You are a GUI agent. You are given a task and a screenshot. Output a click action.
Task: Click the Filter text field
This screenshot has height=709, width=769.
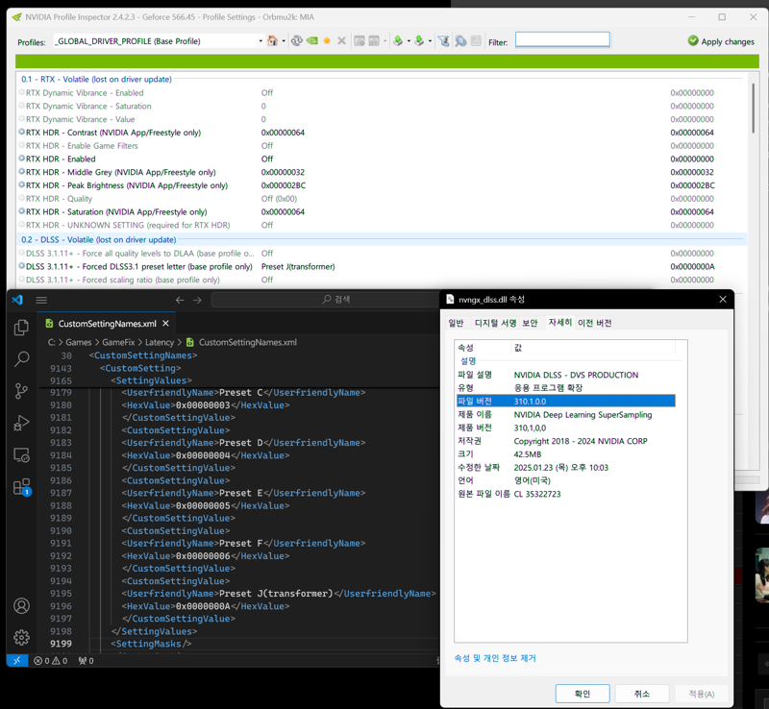coord(562,40)
